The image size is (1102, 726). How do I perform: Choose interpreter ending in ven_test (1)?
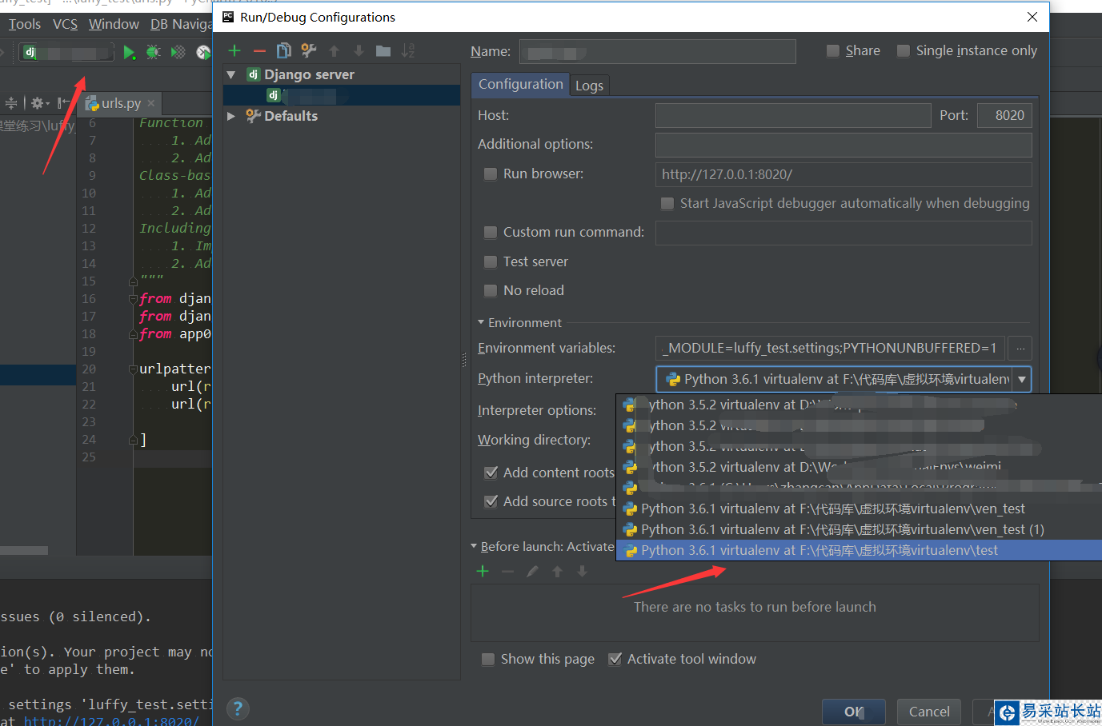pyautogui.click(x=860, y=529)
